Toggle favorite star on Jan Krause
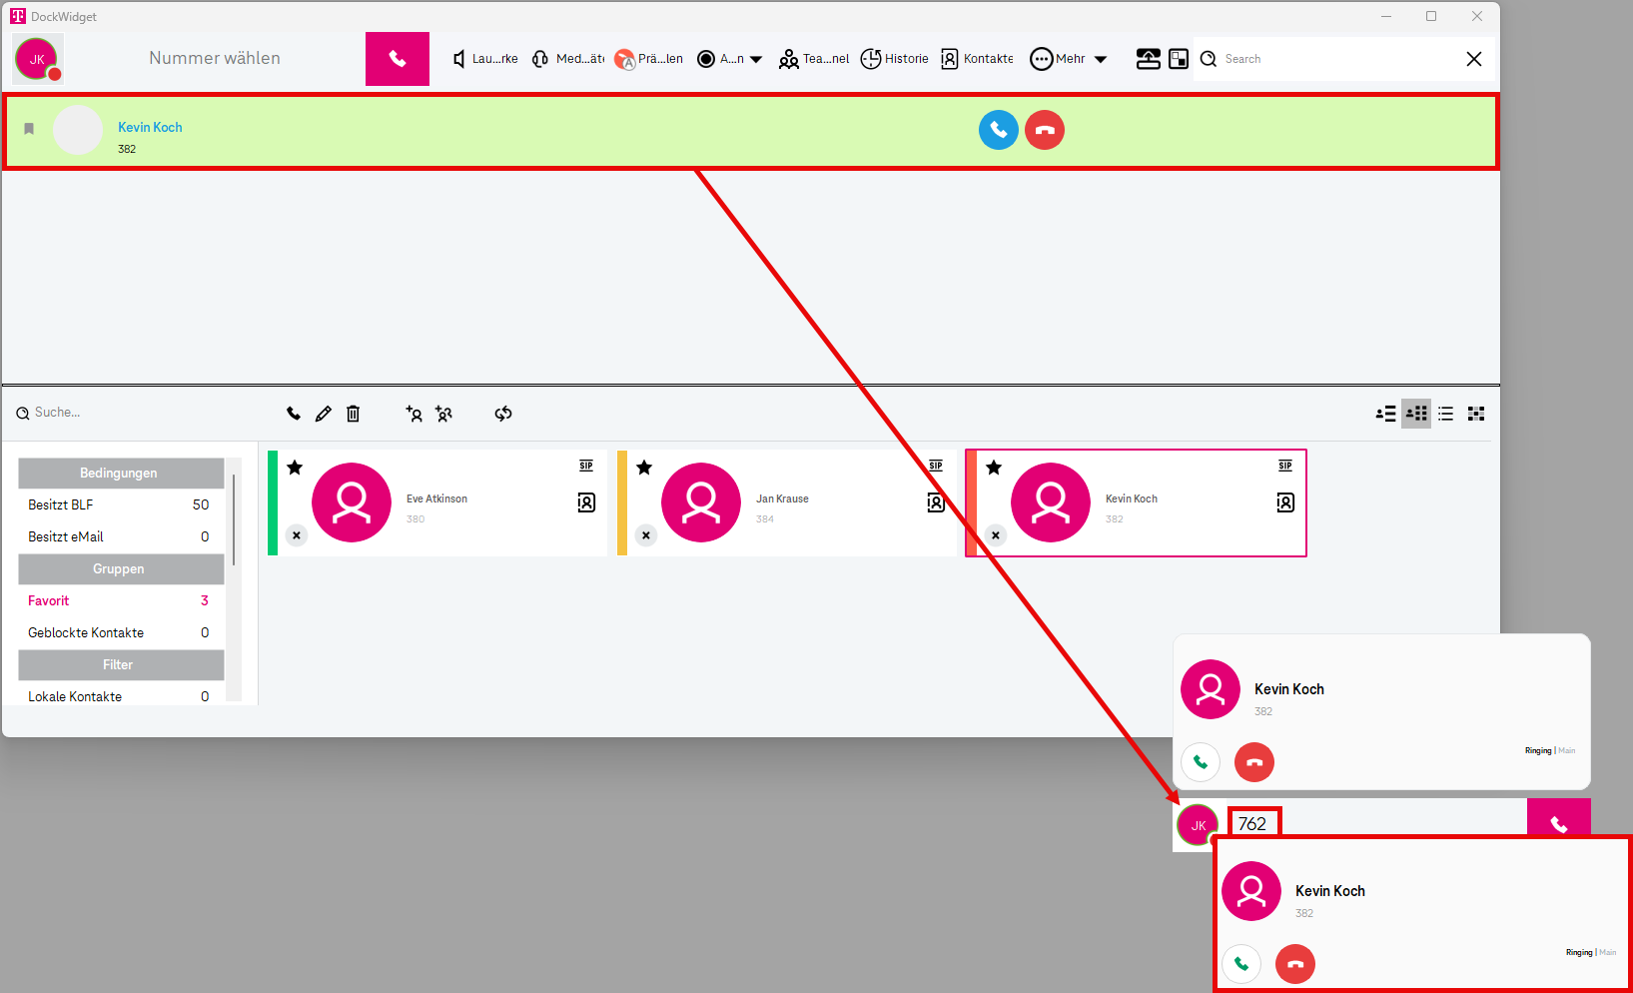This screenshot has height=993, width=1633. coord(644,468)
